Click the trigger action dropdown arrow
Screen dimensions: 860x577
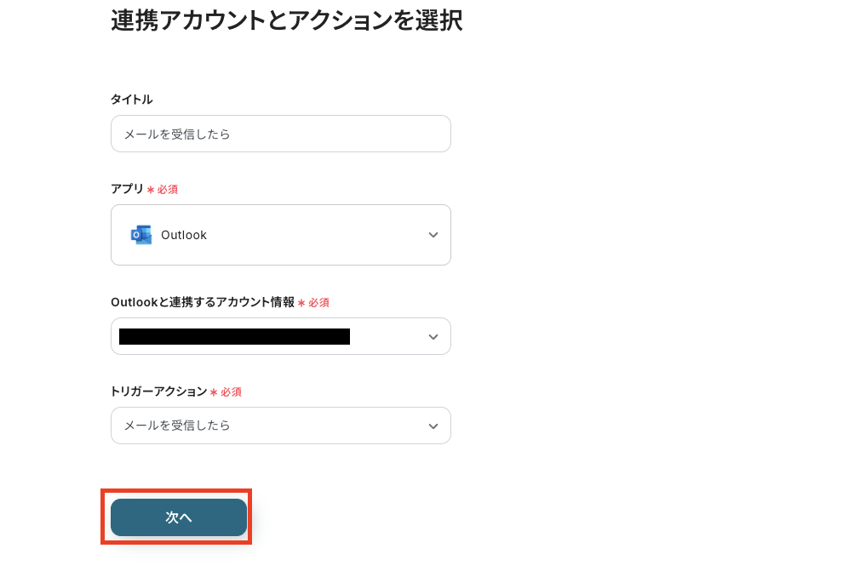(433, 426)
